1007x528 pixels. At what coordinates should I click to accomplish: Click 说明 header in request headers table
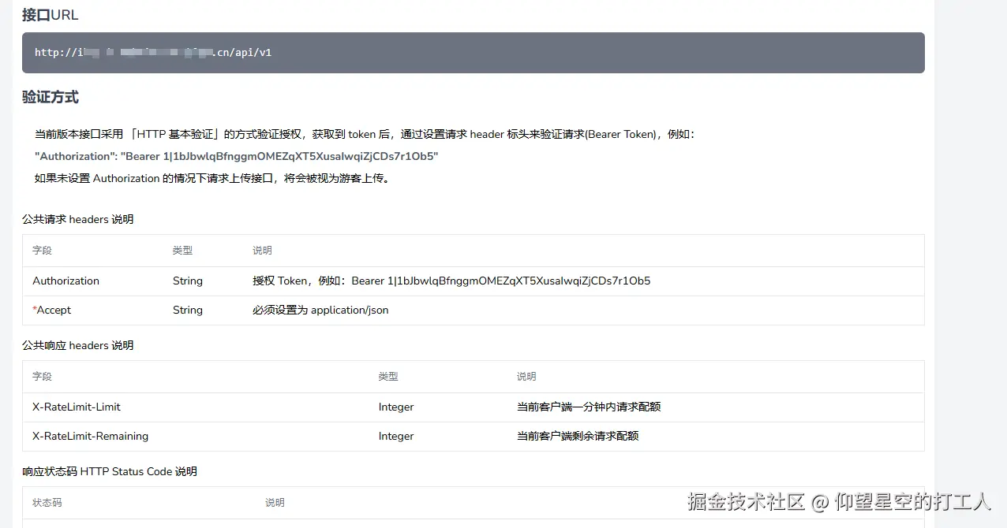click(262, 251)
